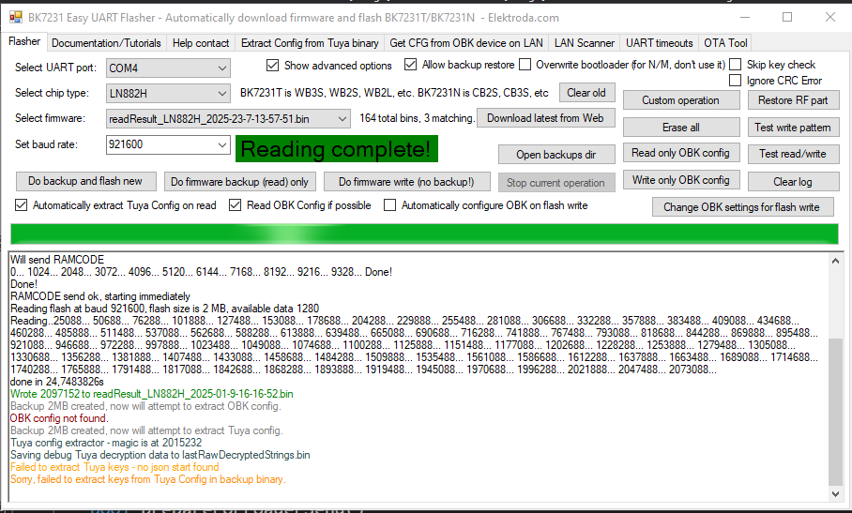Click Do backup and flash new button

click(x=85, y=181)
